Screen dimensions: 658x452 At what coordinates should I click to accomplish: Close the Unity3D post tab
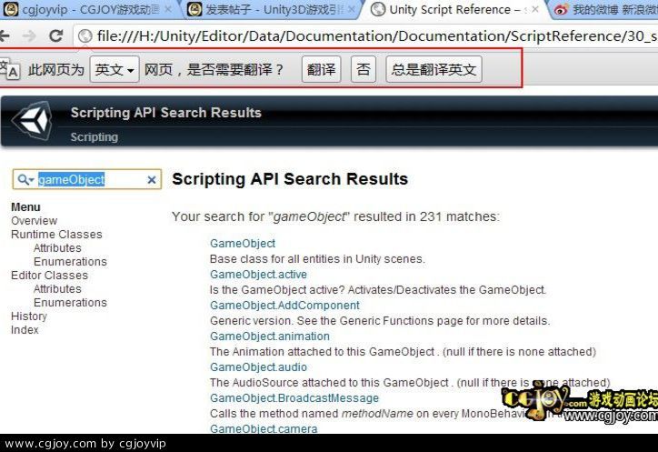point(352,9)
